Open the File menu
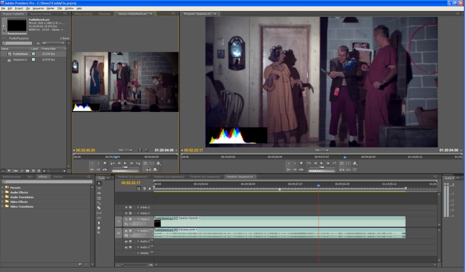The height and width of the screenshot is (272, 465). pyautogui.click(x=3, y=8)
